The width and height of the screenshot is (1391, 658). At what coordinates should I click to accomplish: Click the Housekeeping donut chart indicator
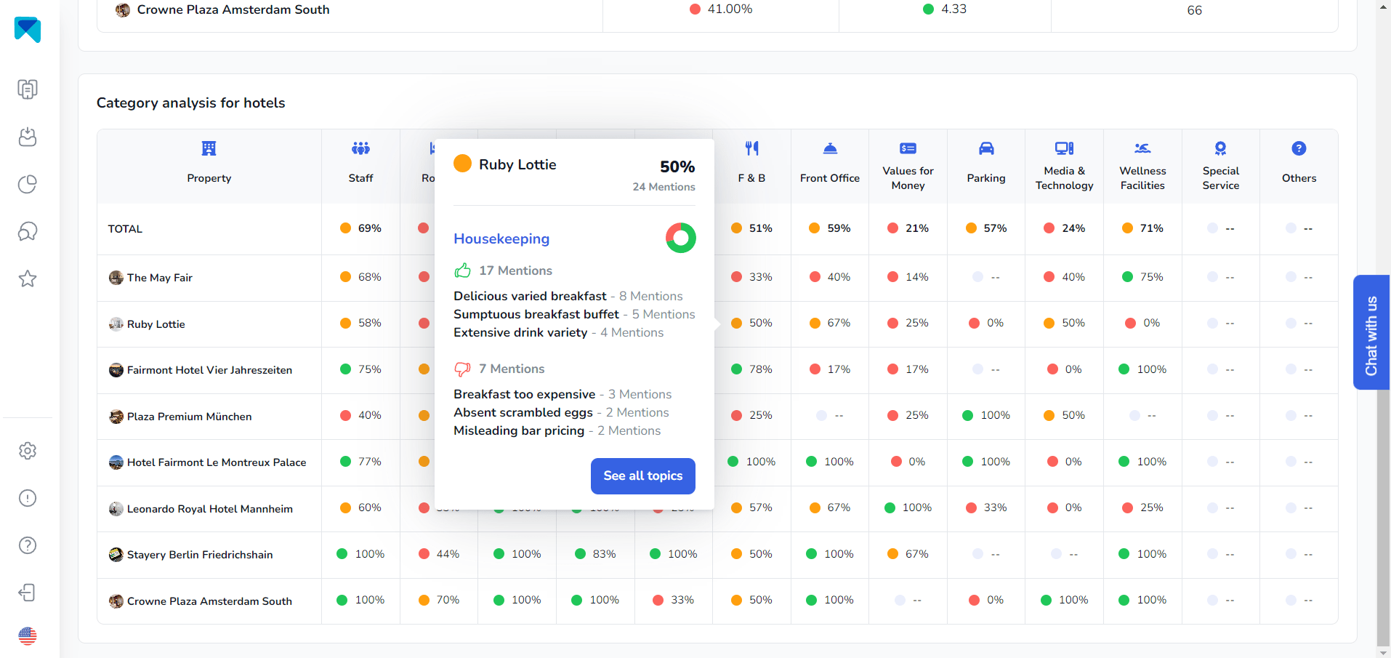pyautogui.click(x=680, y=238)
